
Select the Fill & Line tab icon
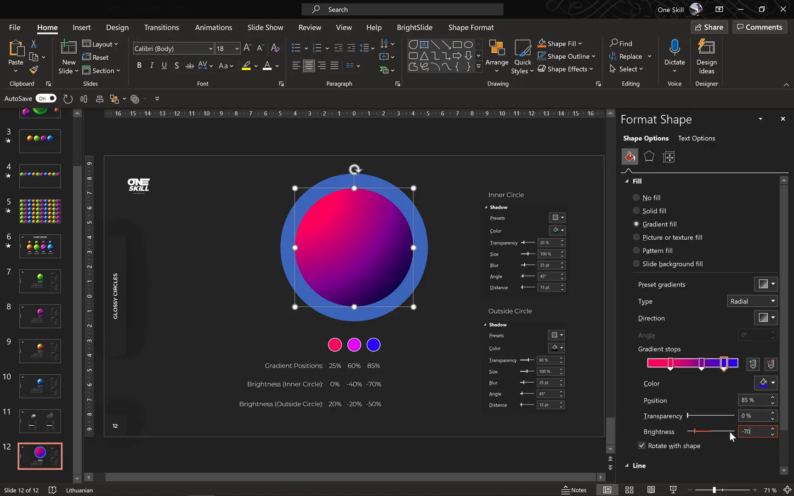coord(630,157)
